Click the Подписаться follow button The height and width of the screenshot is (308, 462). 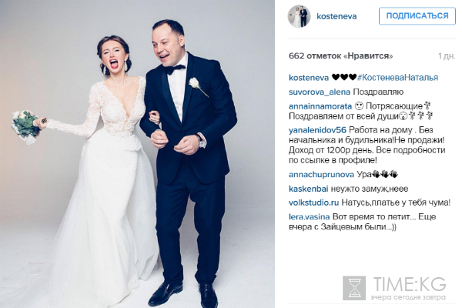(x=417, y=16)
